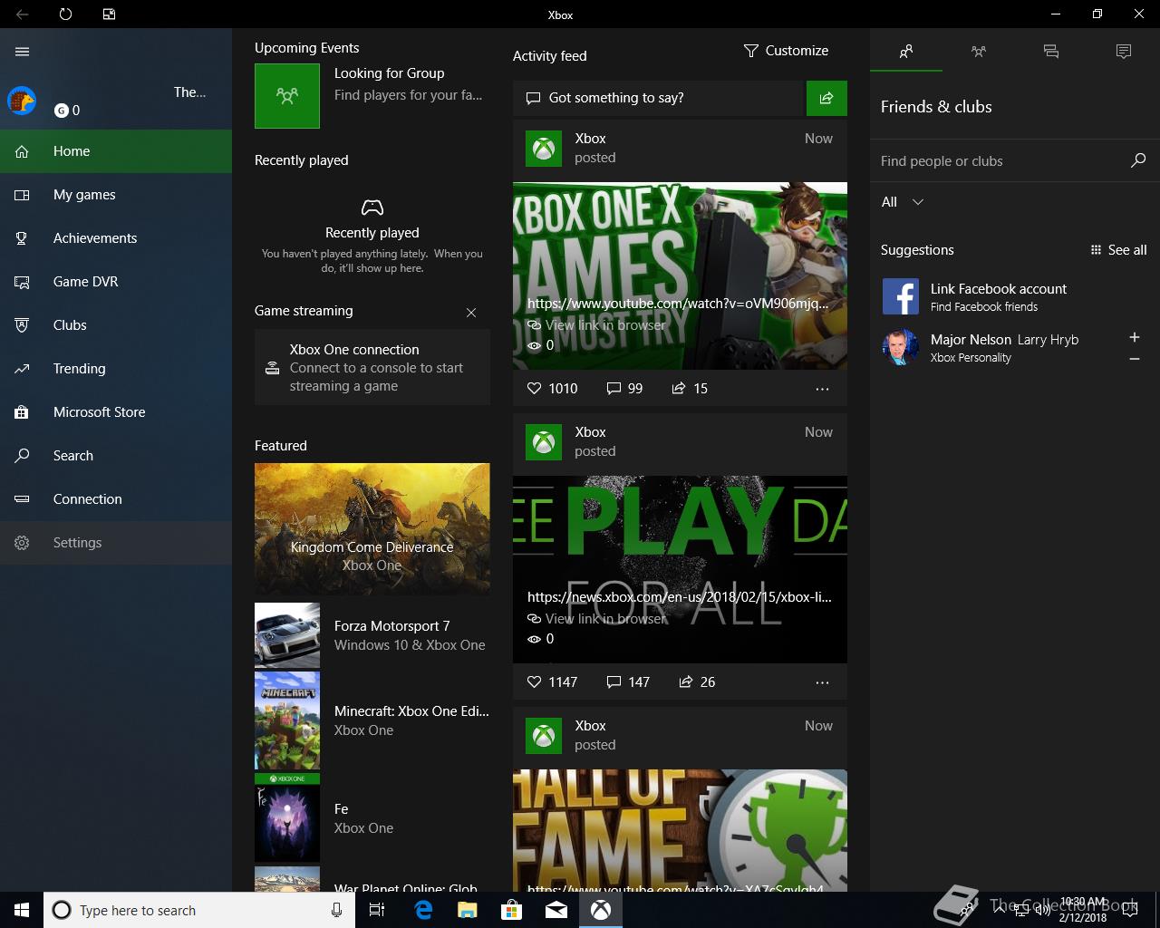Open Microsoft Edge from taskbar
1160x928 pixels.
pos(423,910)
